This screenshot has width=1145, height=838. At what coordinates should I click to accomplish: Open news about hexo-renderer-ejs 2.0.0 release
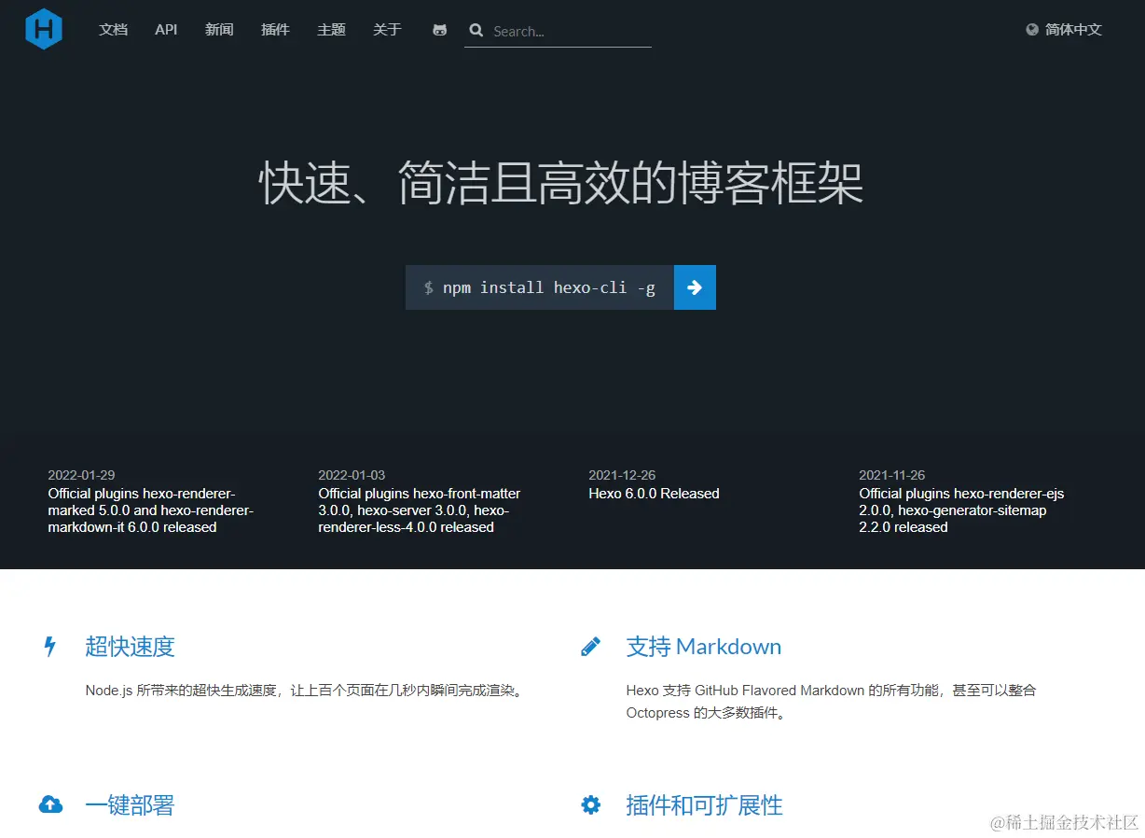[x=961, y=510]
